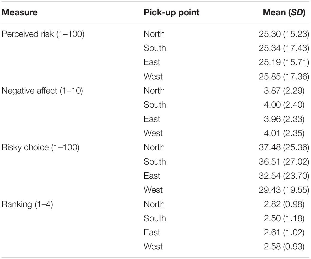311x259 pixels.
Task: Click the Pick-up point column header
Action: pyautogui.click(x=172, y=13)
